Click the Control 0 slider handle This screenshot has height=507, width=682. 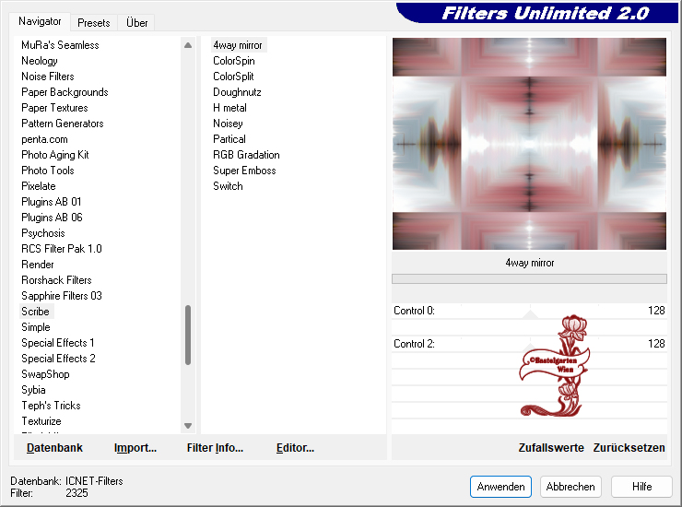coord(530,314)
